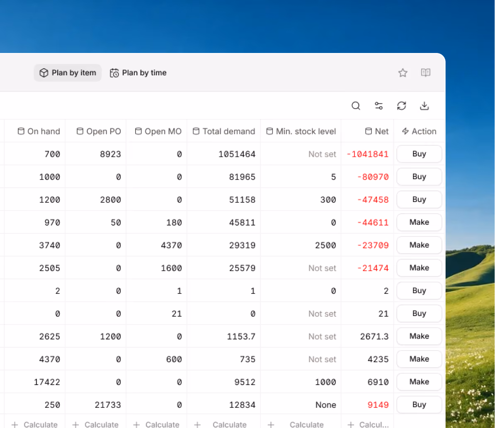Click the Total demand column header
The height and width of the screenshot is (428, 495).
(224, 132)
